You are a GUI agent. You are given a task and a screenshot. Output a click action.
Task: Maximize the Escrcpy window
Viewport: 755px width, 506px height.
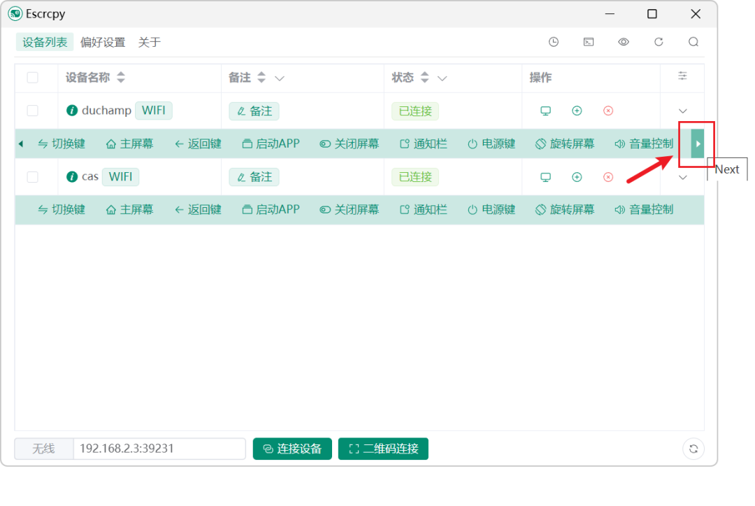tap(652, 14)
